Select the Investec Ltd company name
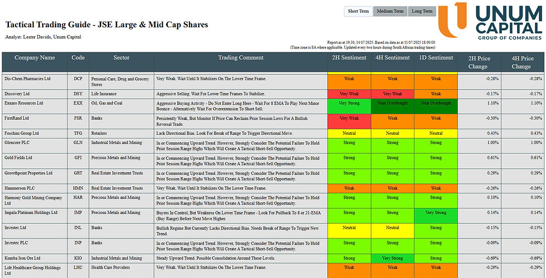546x278 pixels. point(15,227)
